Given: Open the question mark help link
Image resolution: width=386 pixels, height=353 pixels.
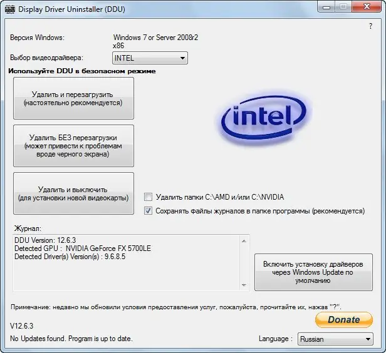Looking at the screenshot, I should pos(370,26).
